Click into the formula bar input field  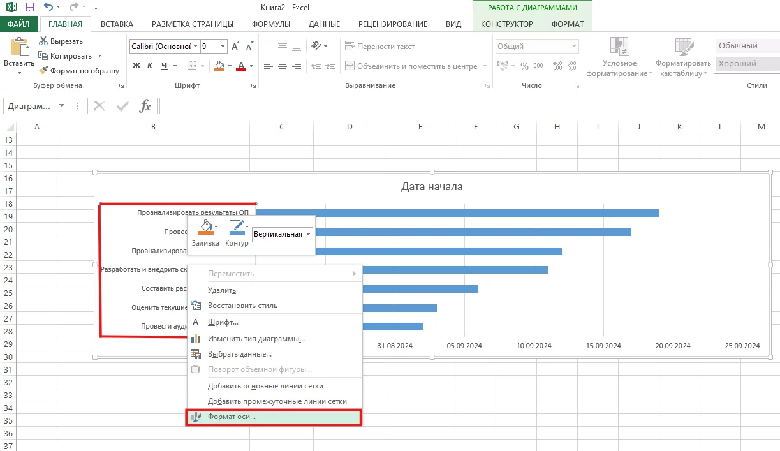(469, 106)
